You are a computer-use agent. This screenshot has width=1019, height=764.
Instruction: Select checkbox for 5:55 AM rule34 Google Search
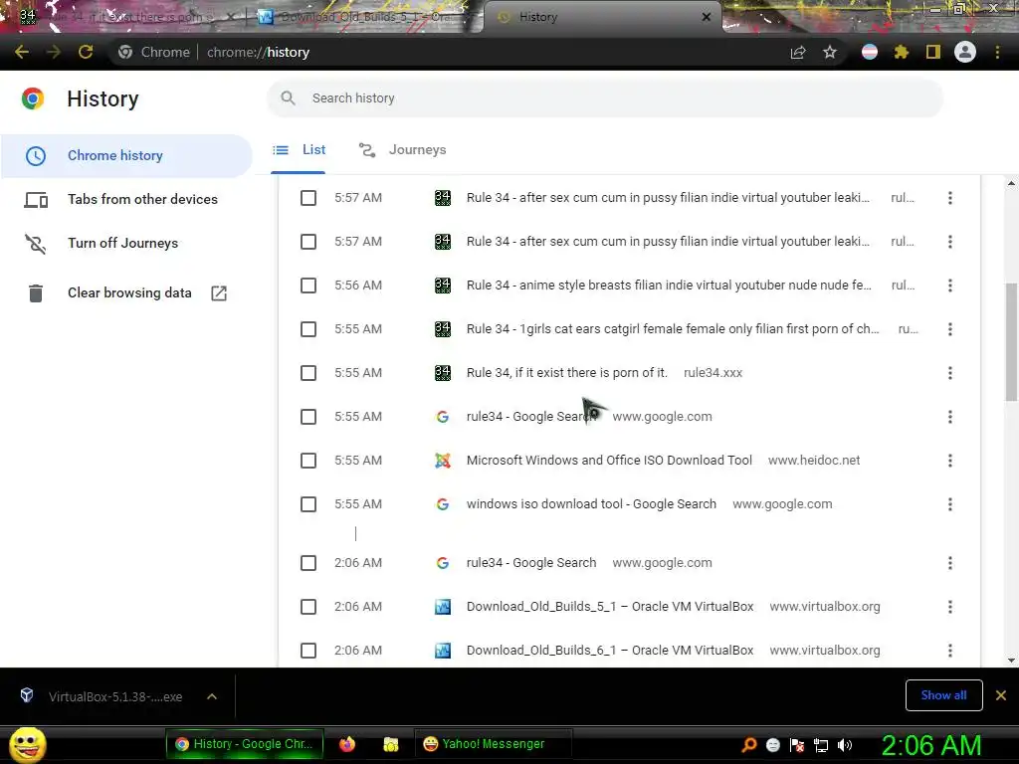pyautogui.click(x=308, y=417)
